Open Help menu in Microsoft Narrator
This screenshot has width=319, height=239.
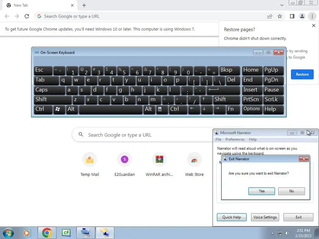pyautogui.click(x=253, y=139)
